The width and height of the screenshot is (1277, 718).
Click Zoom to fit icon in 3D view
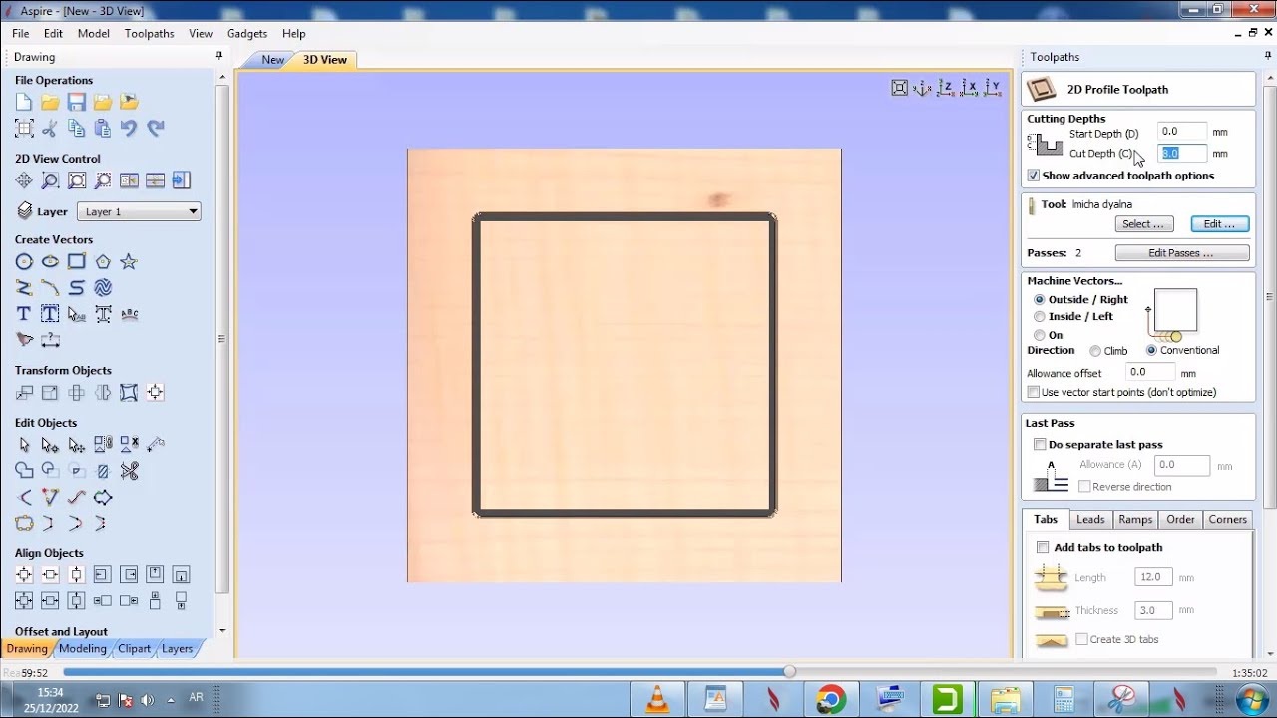point(899,88)
